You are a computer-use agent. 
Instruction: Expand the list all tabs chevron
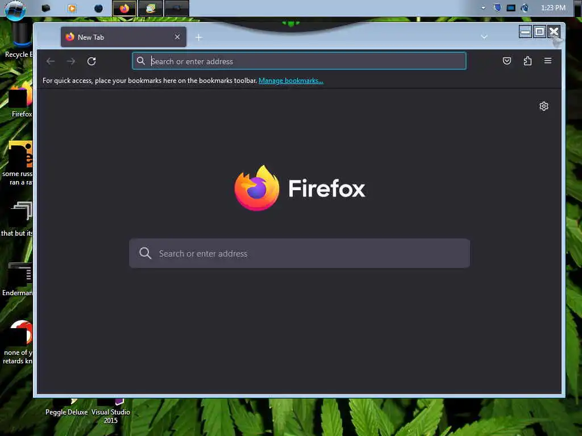[x=484, y=37]
